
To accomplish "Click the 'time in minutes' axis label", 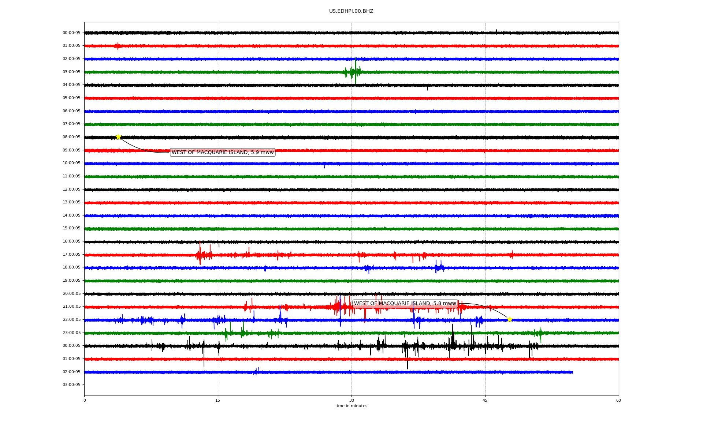I will coord(351,406).
